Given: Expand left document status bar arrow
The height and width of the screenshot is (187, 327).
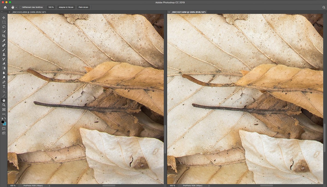Looking at the screenshot, I should 49,185.
